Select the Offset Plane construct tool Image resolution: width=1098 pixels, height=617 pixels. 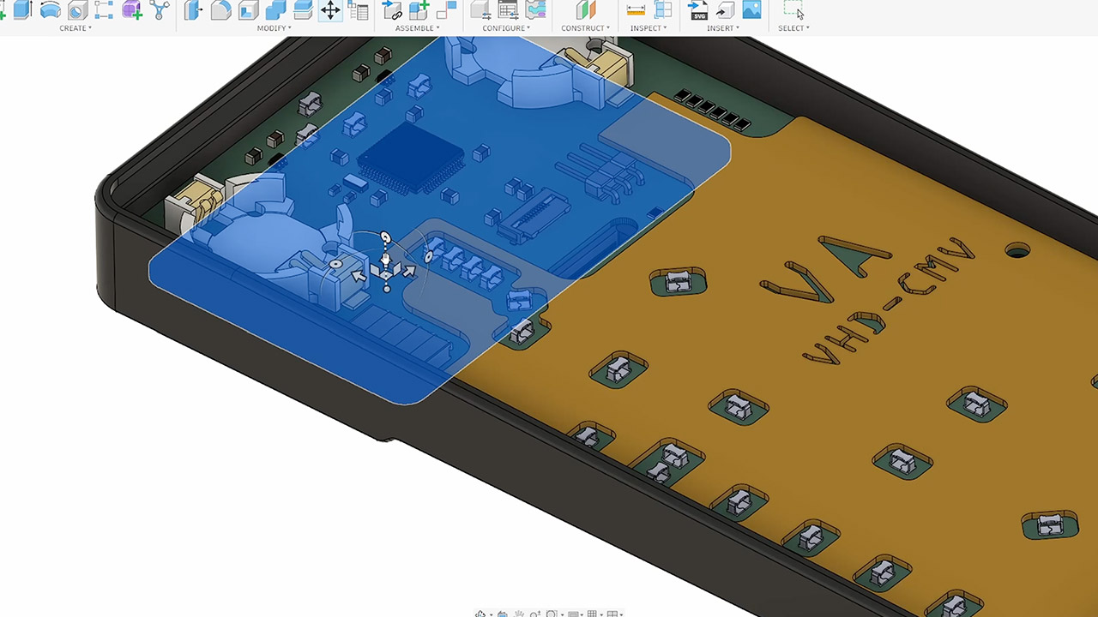(585, 10)
